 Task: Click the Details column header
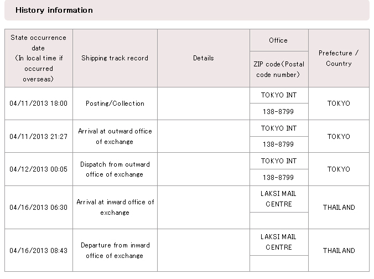pyautogui.click(x=203, y=58)
